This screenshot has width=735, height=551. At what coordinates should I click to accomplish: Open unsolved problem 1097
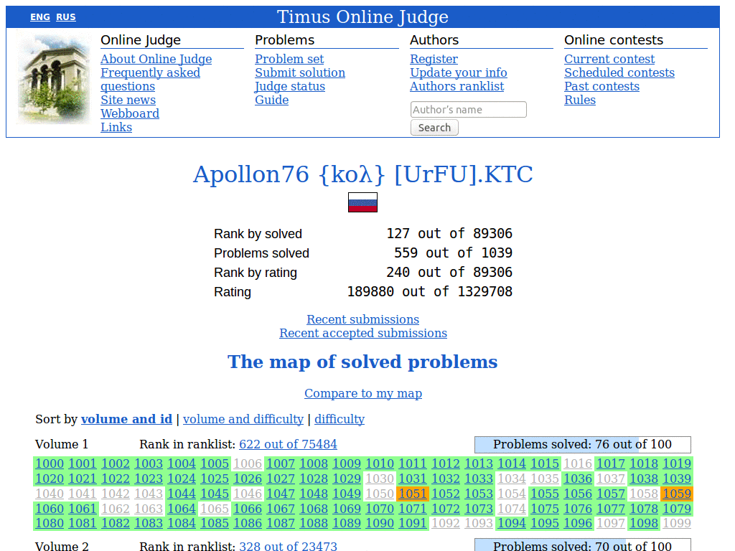[611, 523]
